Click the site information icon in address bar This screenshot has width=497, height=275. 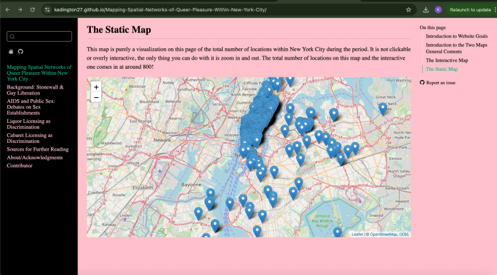47,10
